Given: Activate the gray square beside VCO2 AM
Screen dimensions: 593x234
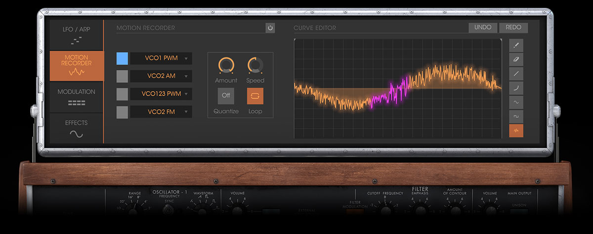Looking at the screenshot, I should pyautogui.click(x=122, y=76).
